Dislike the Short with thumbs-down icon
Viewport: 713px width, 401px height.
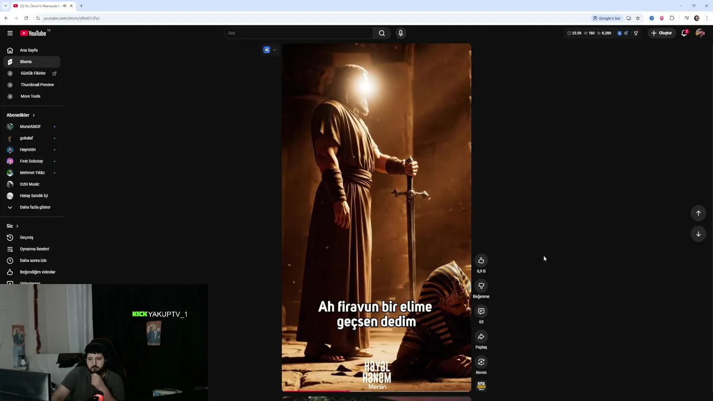tap(481, 286)
